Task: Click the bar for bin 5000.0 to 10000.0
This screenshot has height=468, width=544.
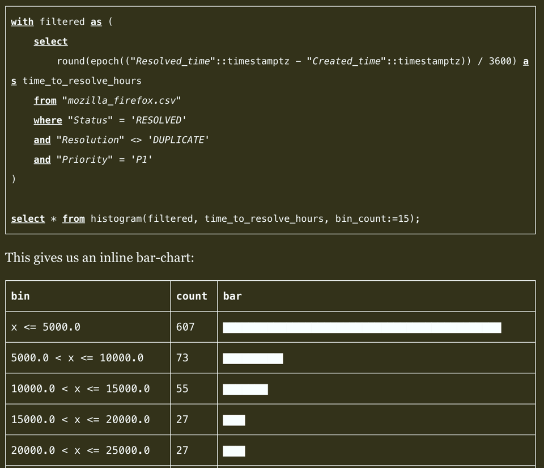Action: [x=253, y=358]
